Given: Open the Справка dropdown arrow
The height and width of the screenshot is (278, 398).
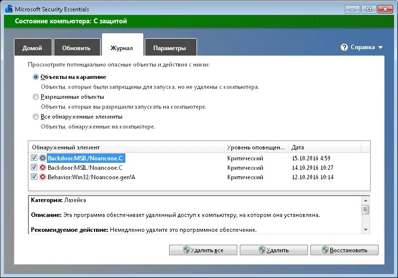Looking at the screenshot, I should [380, 47].
